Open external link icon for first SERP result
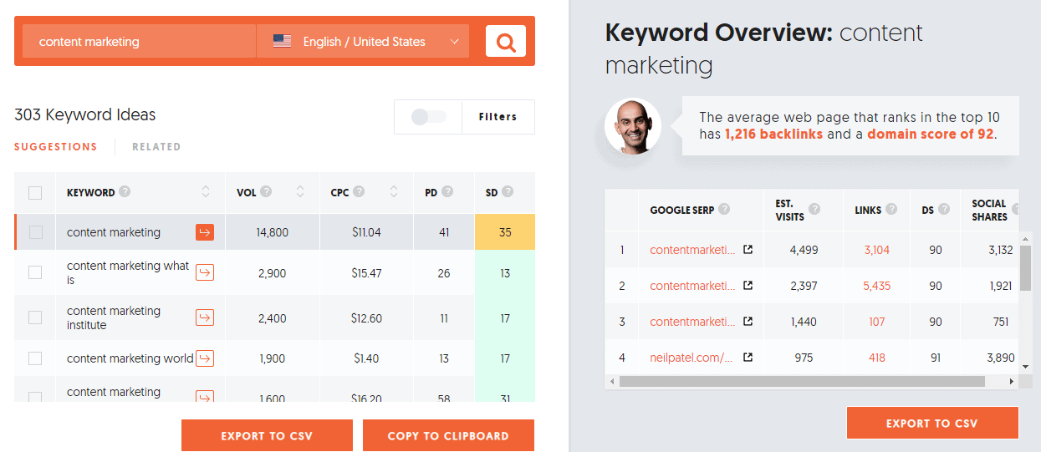Viewport: 1041px width, 452px height. [748, 250]
